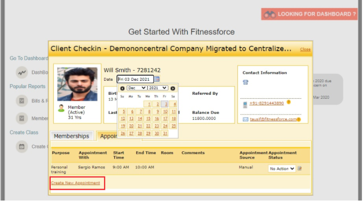
Task: Click Create New Appointment link
Action: pyautogui.click(x=75, y=183)
